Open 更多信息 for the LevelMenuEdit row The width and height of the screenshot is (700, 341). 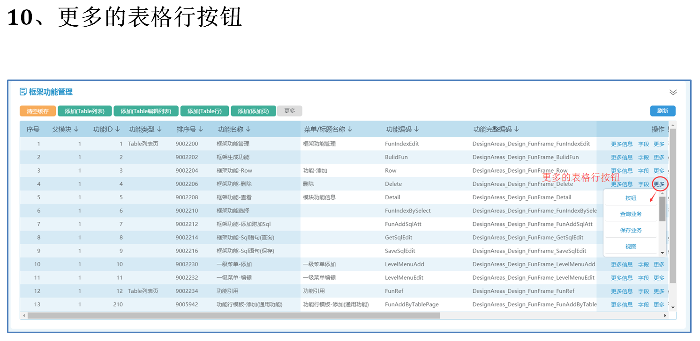click(x=622, y=278)
